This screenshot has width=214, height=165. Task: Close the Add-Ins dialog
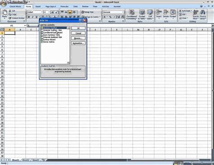(x=85, y=20)
